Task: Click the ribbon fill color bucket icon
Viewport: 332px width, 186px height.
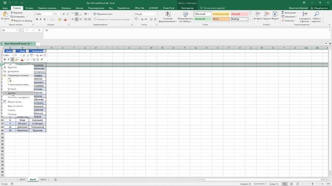Action: pyautogui.click(x=59, y=19)
